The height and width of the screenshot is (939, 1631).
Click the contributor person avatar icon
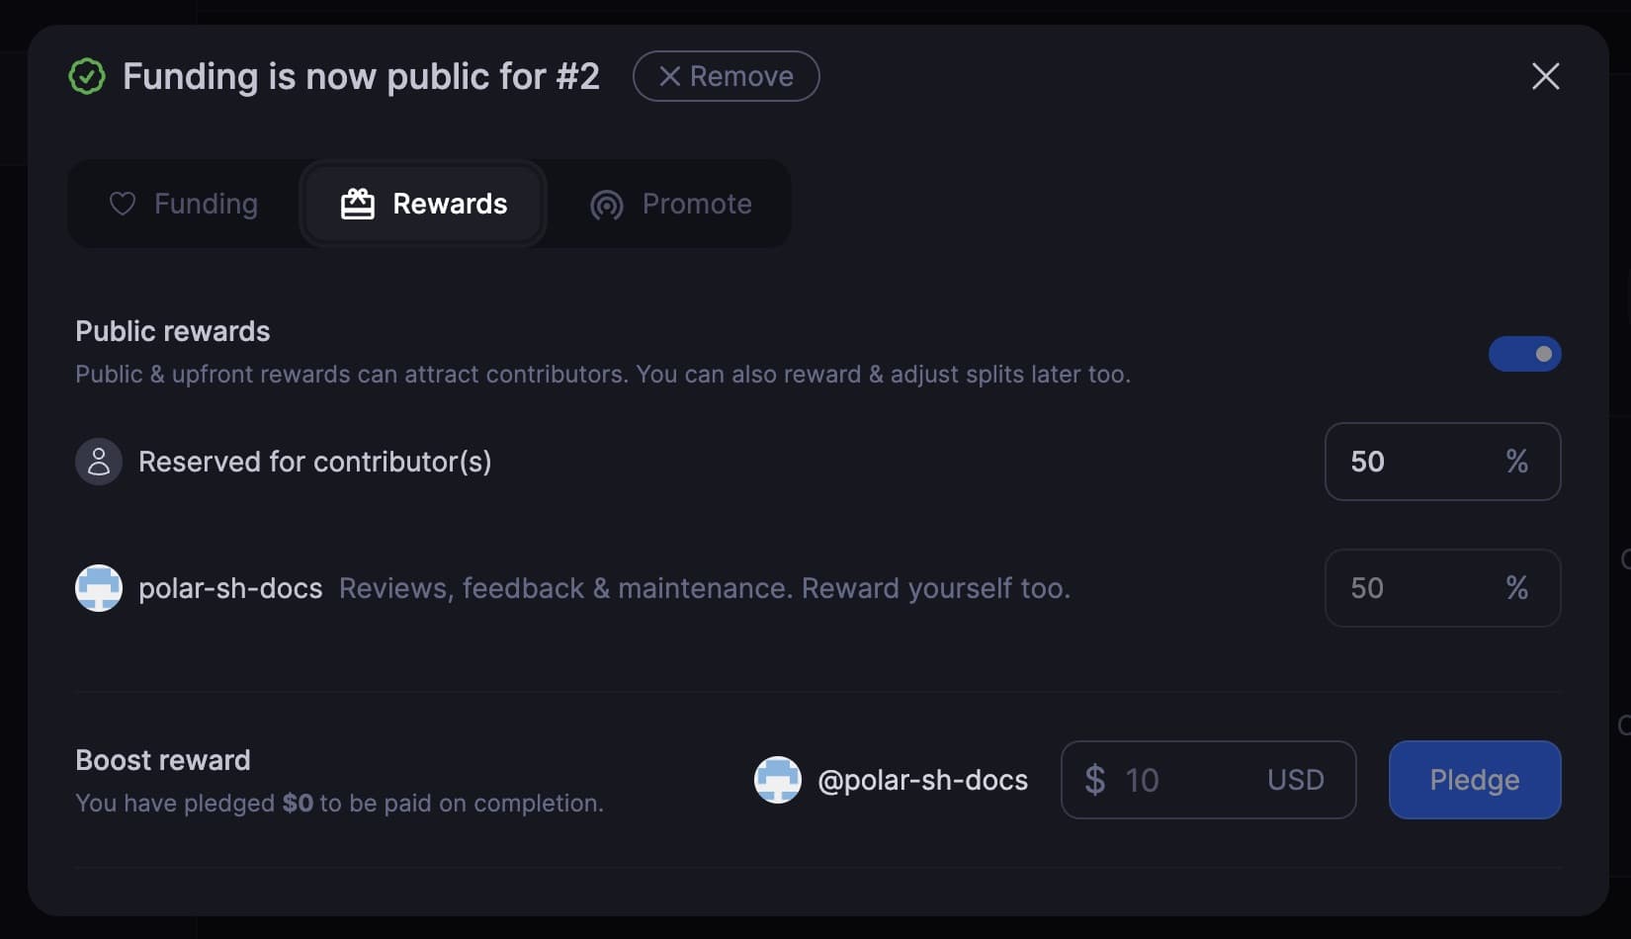tap(99, 462)
